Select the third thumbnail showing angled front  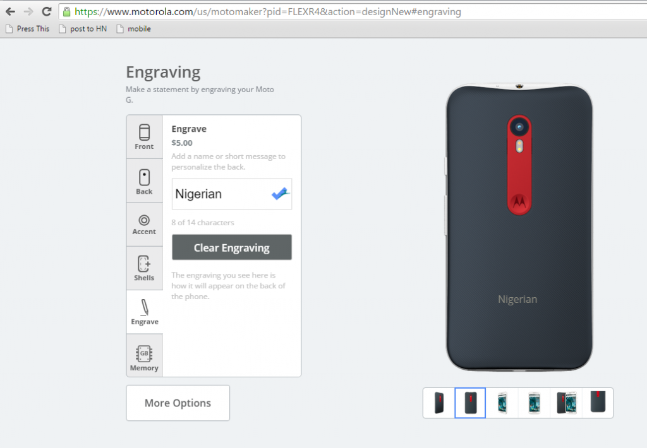(x=502, y=403)
